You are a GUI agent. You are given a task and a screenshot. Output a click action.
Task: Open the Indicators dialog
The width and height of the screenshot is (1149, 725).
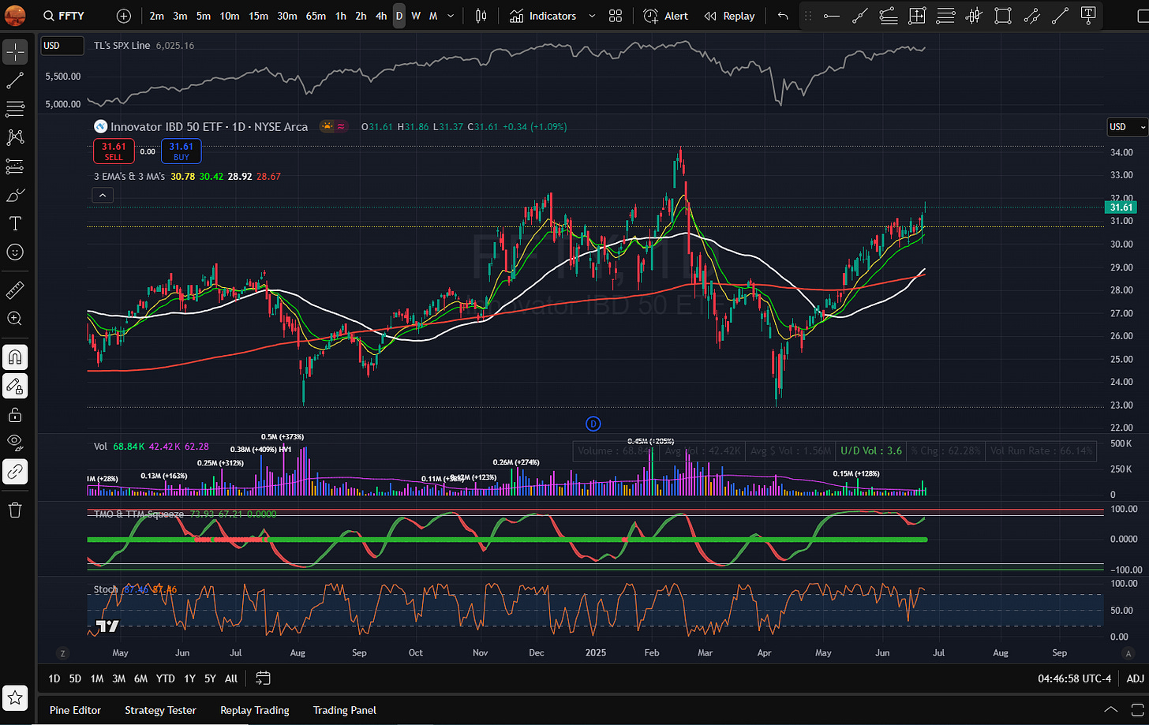pyautogui.click(x=543, y=16)
